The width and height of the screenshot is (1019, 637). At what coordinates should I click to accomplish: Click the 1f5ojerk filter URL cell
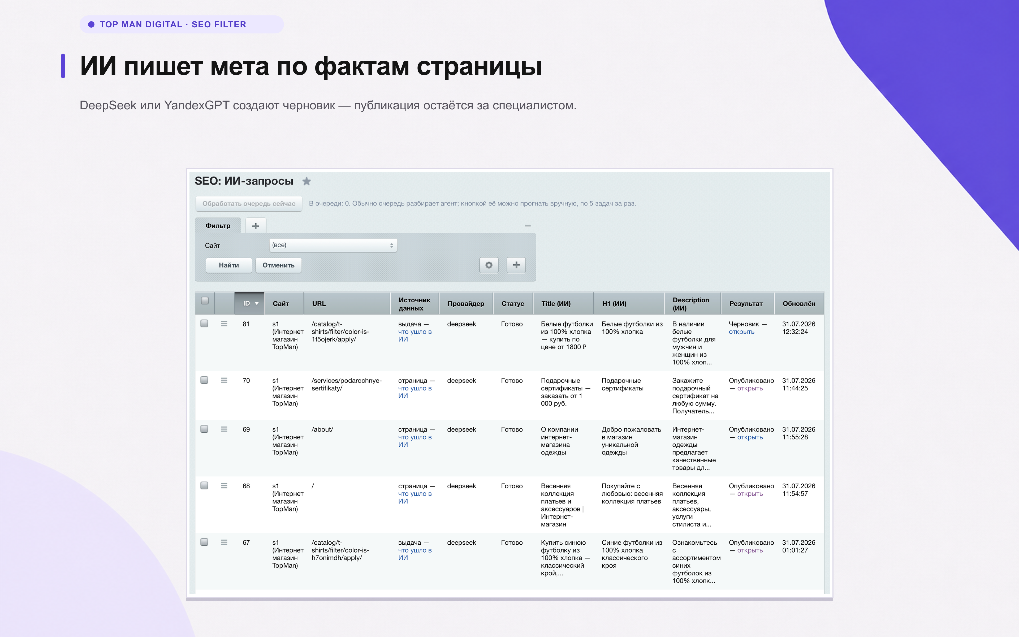[x=340, y=332]
